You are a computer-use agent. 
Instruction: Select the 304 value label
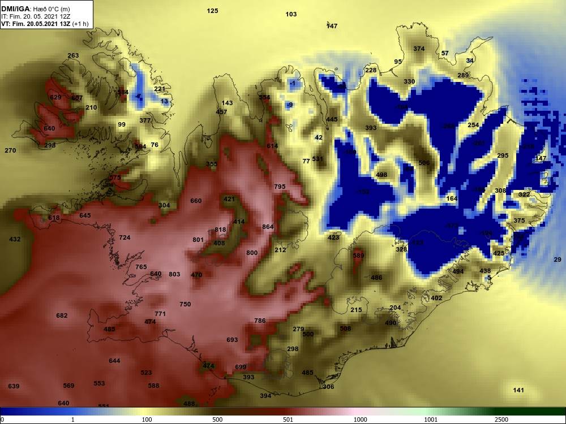[x=164, y=206]
